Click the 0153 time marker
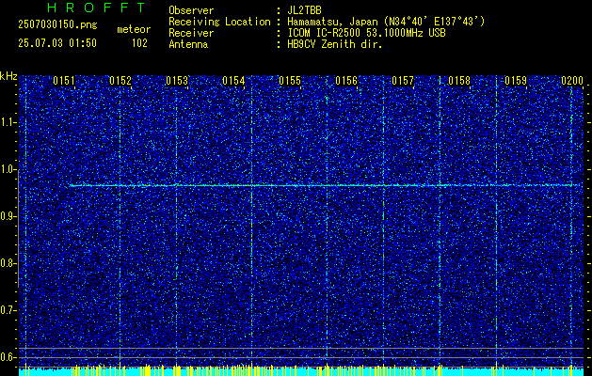The height and width of the screenshot is (376, 592). click(177, 81)
